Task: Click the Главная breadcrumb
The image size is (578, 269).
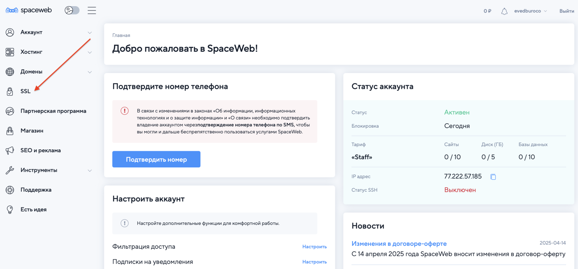Action: click(x=121, y=35)
